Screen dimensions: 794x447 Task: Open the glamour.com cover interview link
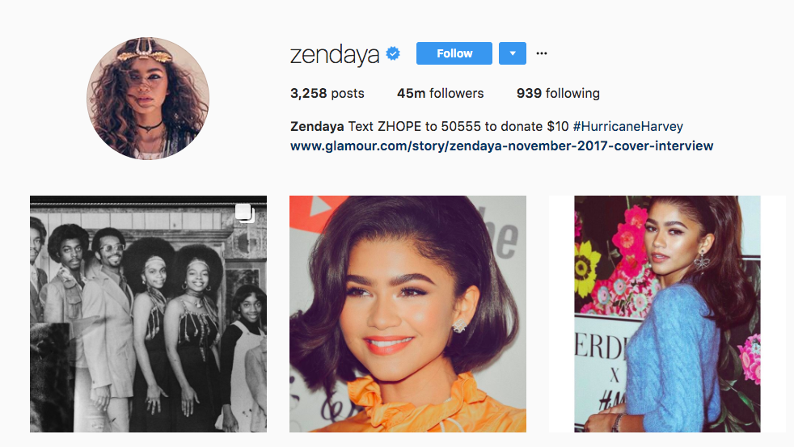pyautogui.click(x=502, y=145)
